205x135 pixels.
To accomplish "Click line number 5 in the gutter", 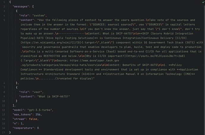I will tap(4, 20).
